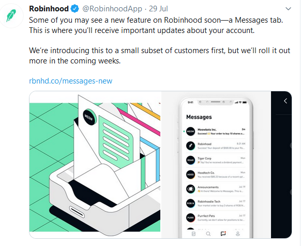The width and height of the screenshot is (301, 246).
Task: Click the Robinhood account name
Action: pyautogui.click(x=49, y=9)
